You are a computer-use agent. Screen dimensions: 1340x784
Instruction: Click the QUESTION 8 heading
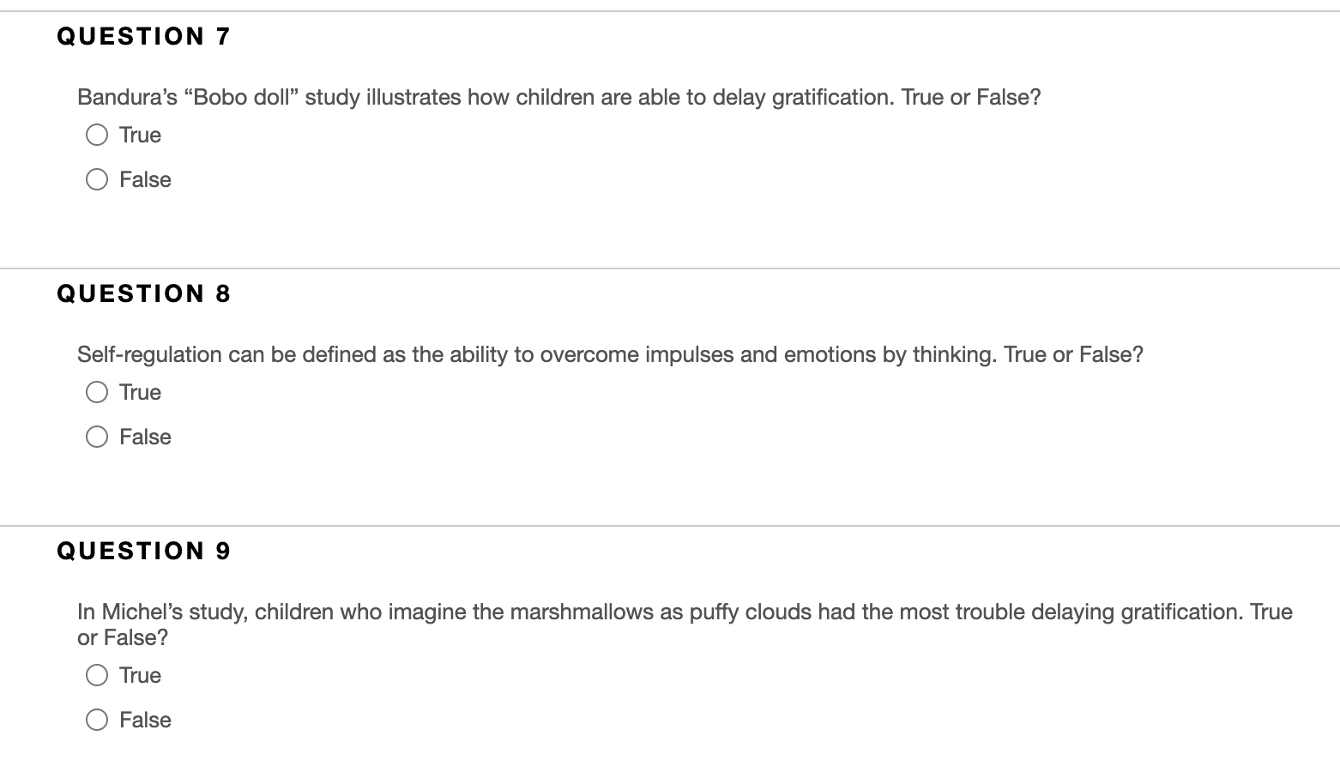144,293
